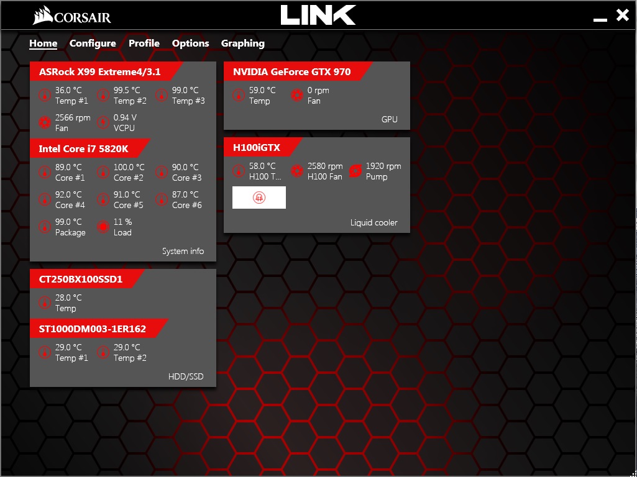The height and width of the screenshot is (477, 637).
Task: Click the 11 % Load value
Action: click(122, 222)
